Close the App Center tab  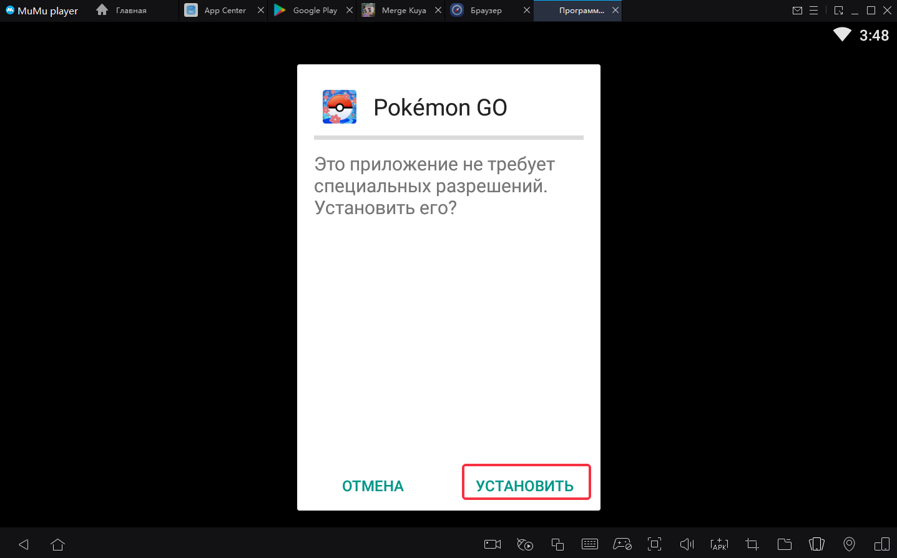[x=261, y=11]
